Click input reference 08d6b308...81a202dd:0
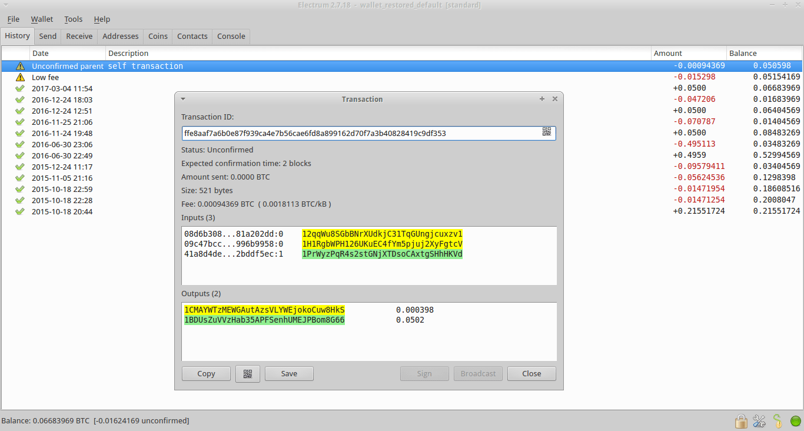The width and height of the screenshot is (804, 431). 234,234
